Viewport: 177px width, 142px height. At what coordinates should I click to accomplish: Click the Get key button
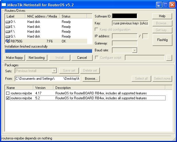coord(162,30)
